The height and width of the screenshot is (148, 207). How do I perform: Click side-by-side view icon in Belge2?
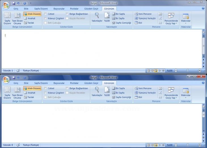pos(160,14)
